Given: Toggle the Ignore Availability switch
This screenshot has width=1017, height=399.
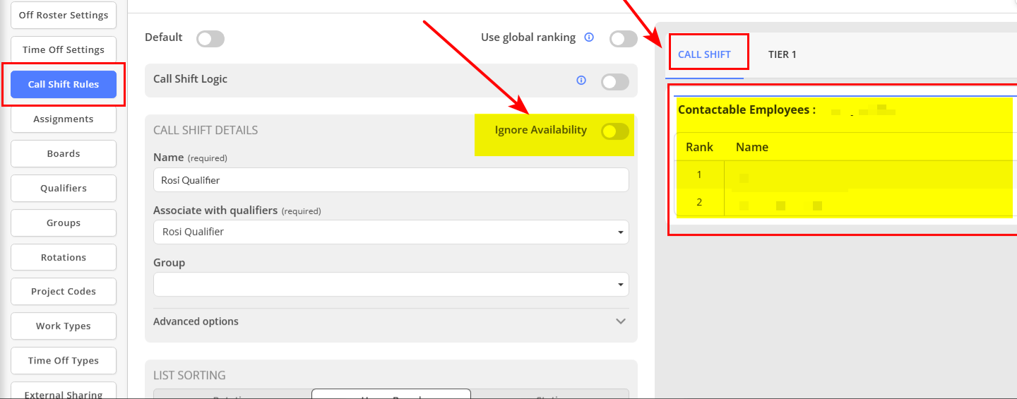Looking at the screenshot, I should [614, 131].
